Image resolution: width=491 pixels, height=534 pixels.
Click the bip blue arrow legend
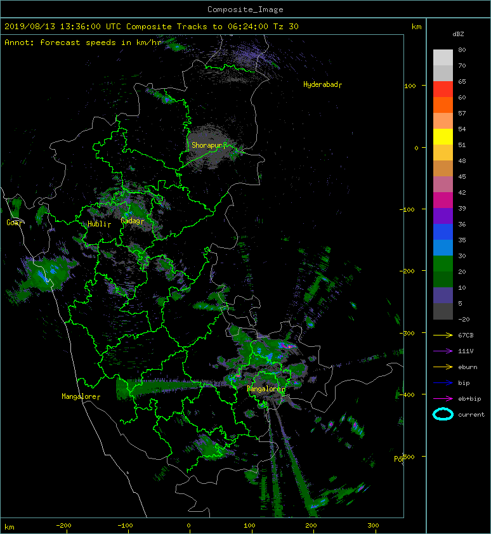[443, 383]
